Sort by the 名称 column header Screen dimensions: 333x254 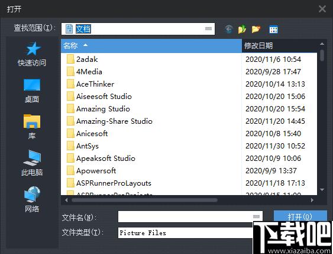pos(151,45)
